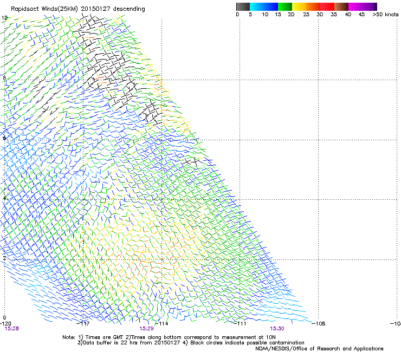Click the '>50 knots' legend label
Image resolution: width=401 pixels, height=352 pixels.
(x=385, y=15)
